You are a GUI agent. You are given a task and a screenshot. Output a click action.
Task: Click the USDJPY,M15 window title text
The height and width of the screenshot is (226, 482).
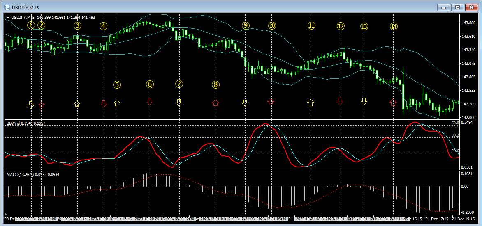(x=25, y=7)
